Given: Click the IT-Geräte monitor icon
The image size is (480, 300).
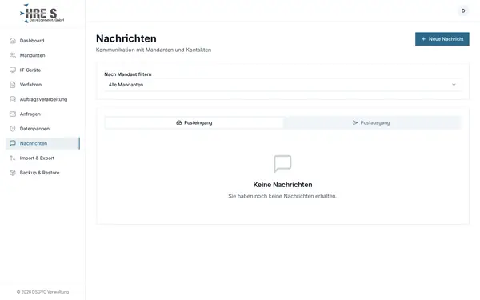Looking at the screenshot, I should pos(13,70).
